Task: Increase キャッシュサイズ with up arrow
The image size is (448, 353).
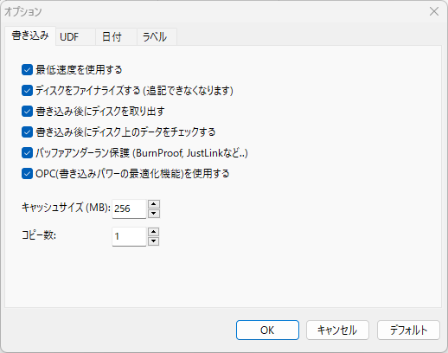Action: (x=154, y=204)
